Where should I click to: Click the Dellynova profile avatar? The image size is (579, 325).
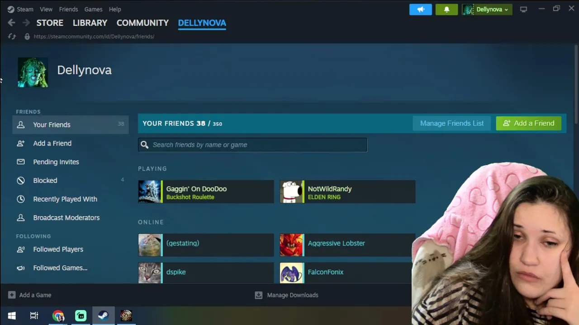point(33,72)
